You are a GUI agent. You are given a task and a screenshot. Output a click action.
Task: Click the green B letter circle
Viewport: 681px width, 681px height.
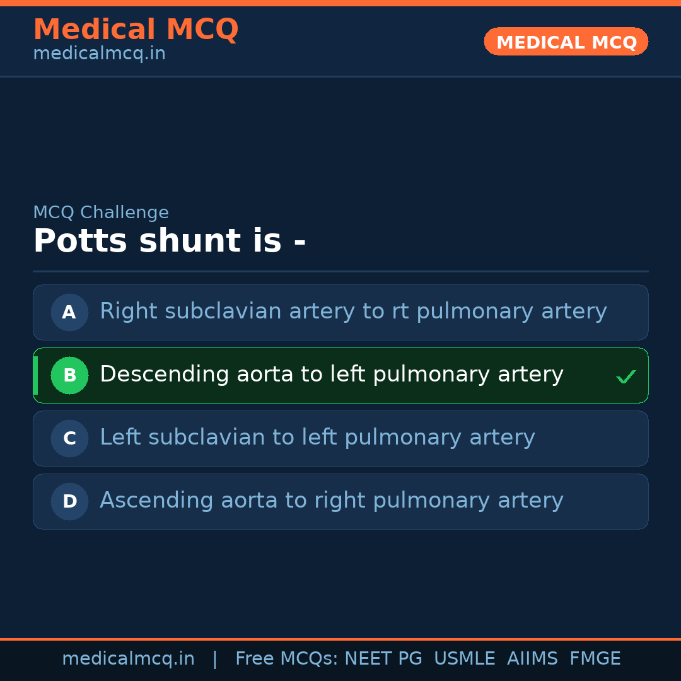click(69, 375)
